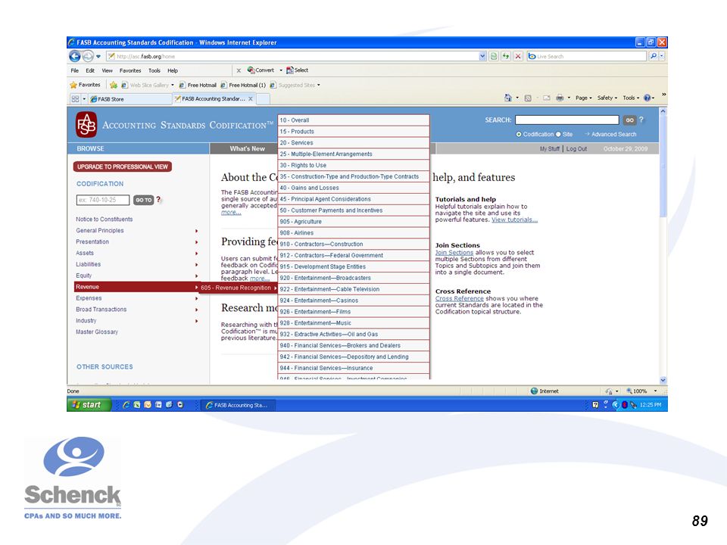Click the Free Hotmail favorites link
Screen dimensions: 727x545
pyautogui.click(x=198, y=85)
